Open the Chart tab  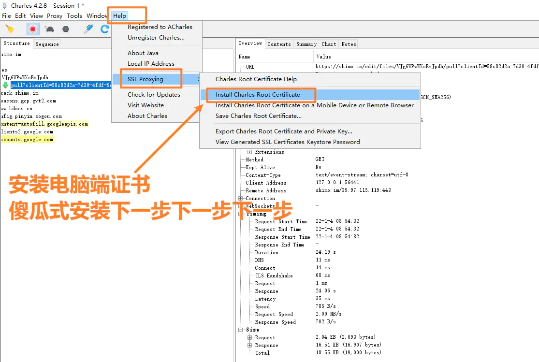(x=329, y=44)
